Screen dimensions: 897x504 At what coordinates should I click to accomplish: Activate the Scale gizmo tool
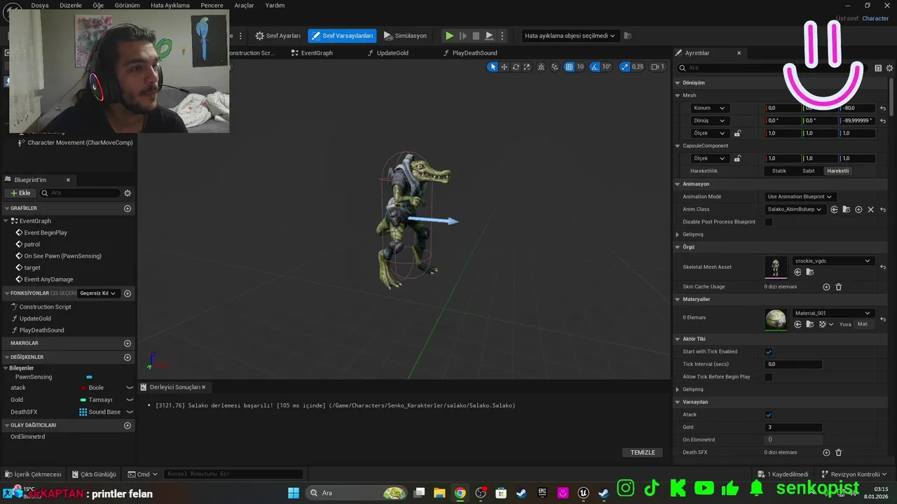tap(527, 66)
